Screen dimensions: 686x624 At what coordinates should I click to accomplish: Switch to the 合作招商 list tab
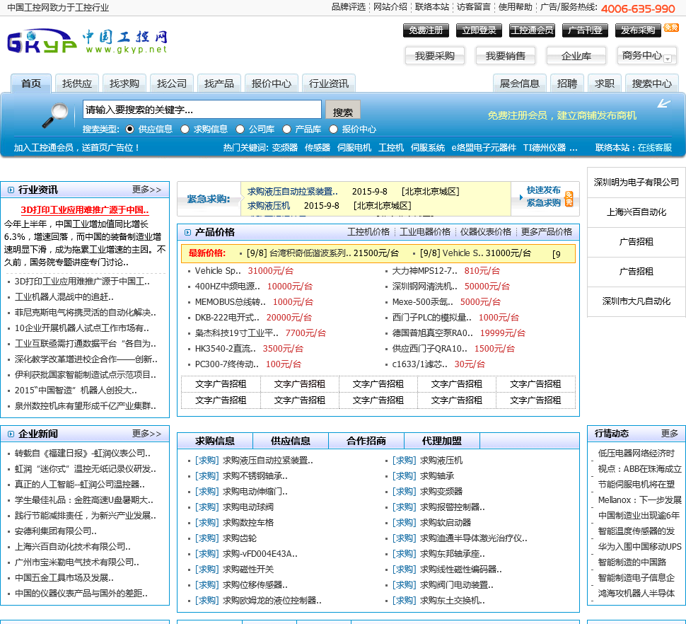(x=366, y=441)
